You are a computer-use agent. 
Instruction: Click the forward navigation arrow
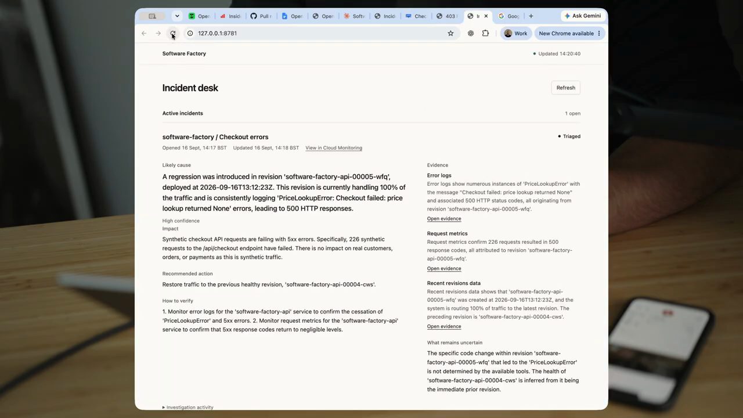tap(158, 34)
